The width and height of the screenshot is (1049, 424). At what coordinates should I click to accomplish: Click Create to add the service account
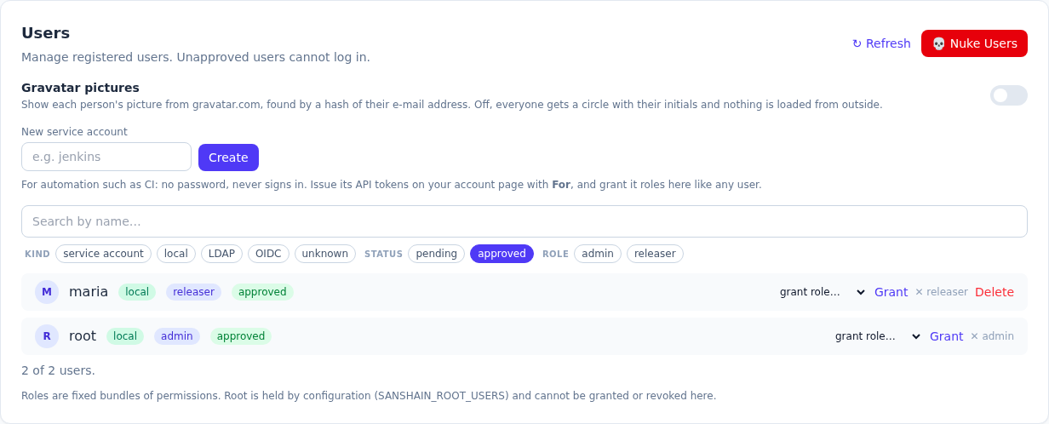(x=228, y=158)
